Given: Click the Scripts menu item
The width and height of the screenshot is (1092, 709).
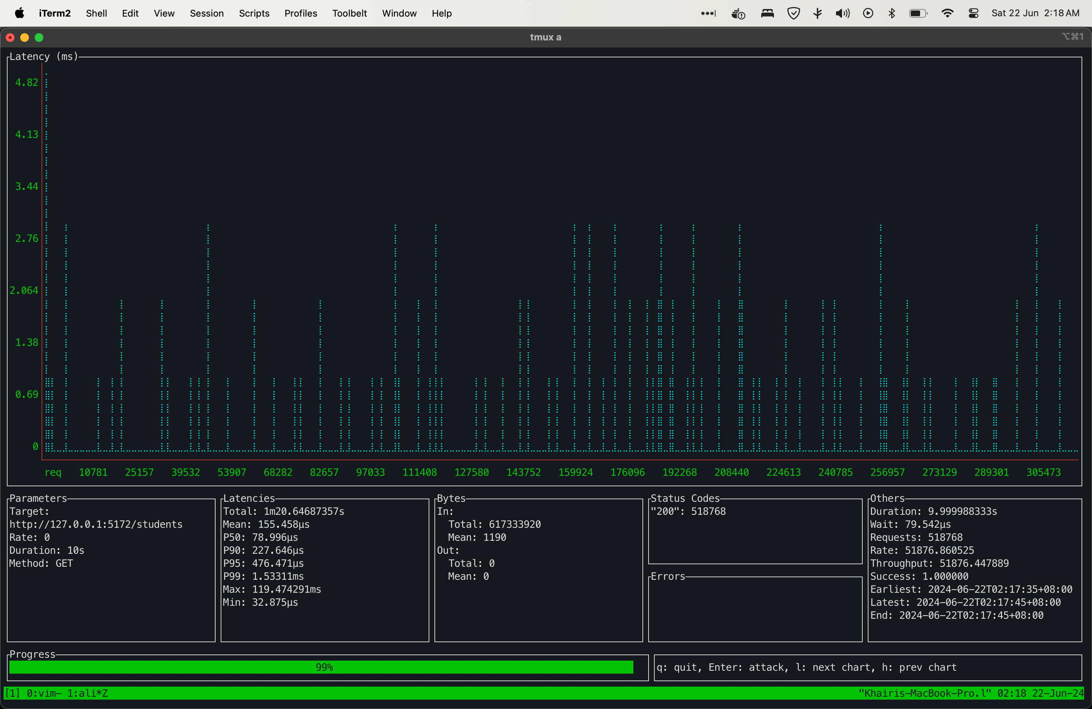Looking at the screenshot, I should [x=254, y=13].
